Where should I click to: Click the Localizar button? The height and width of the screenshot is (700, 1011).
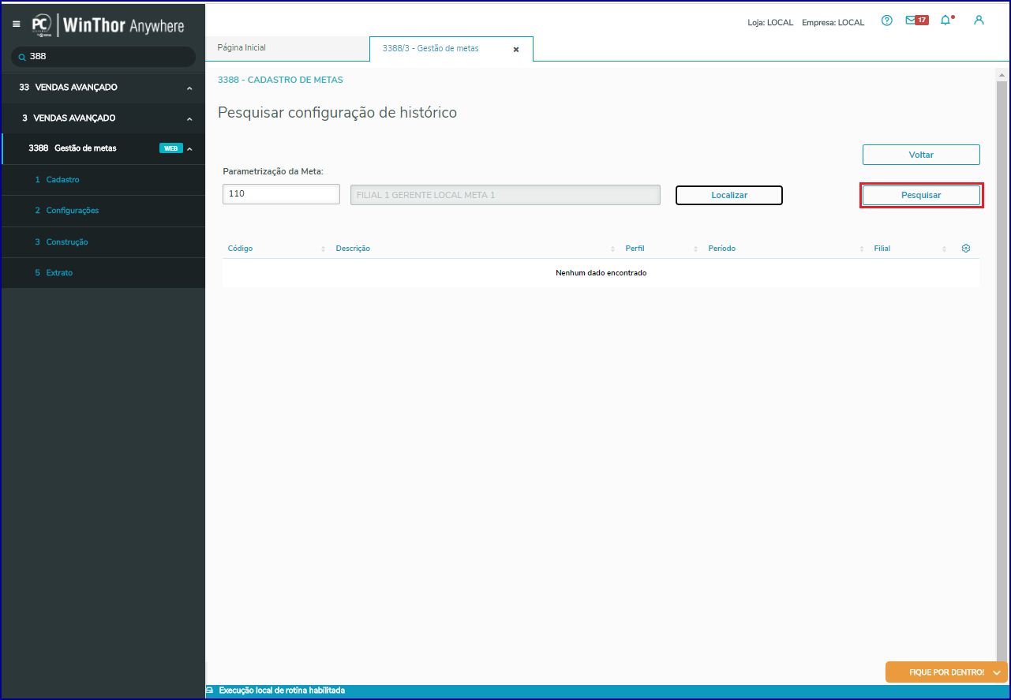tap(729, 195)
